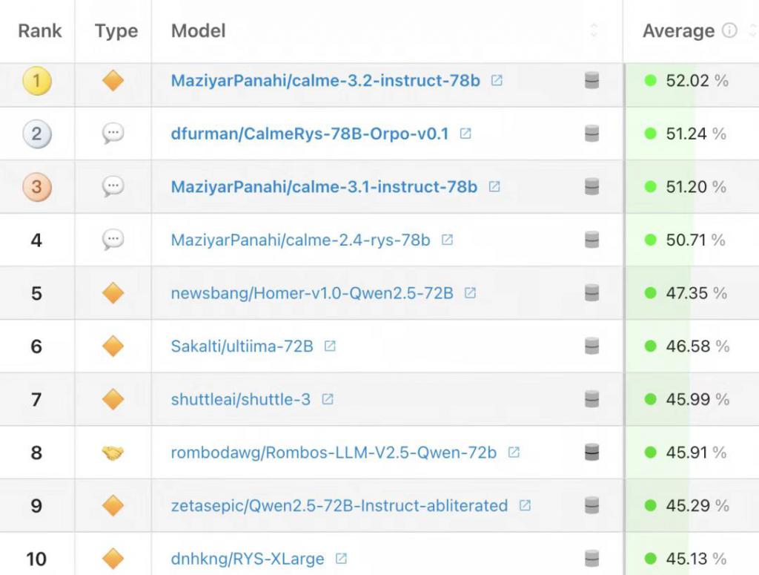Select the 45.91 % average score
759x575 pixels.
696,453
